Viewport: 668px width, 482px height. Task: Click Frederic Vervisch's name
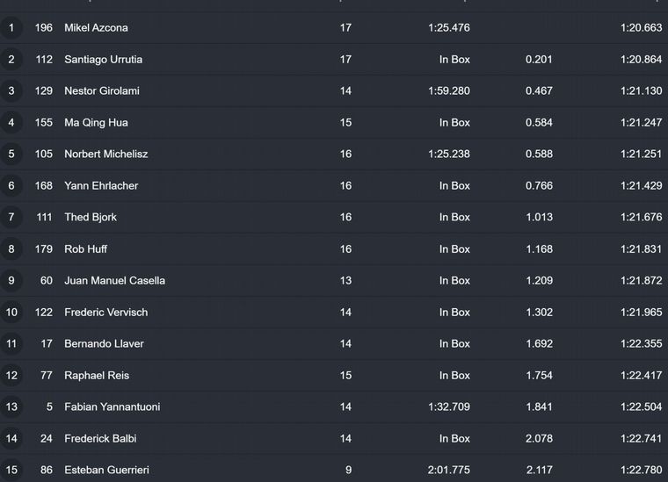point(105,313)
